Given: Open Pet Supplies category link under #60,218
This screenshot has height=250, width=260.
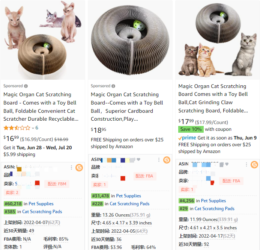Looking at the screenshot, I should click(41, 204).
